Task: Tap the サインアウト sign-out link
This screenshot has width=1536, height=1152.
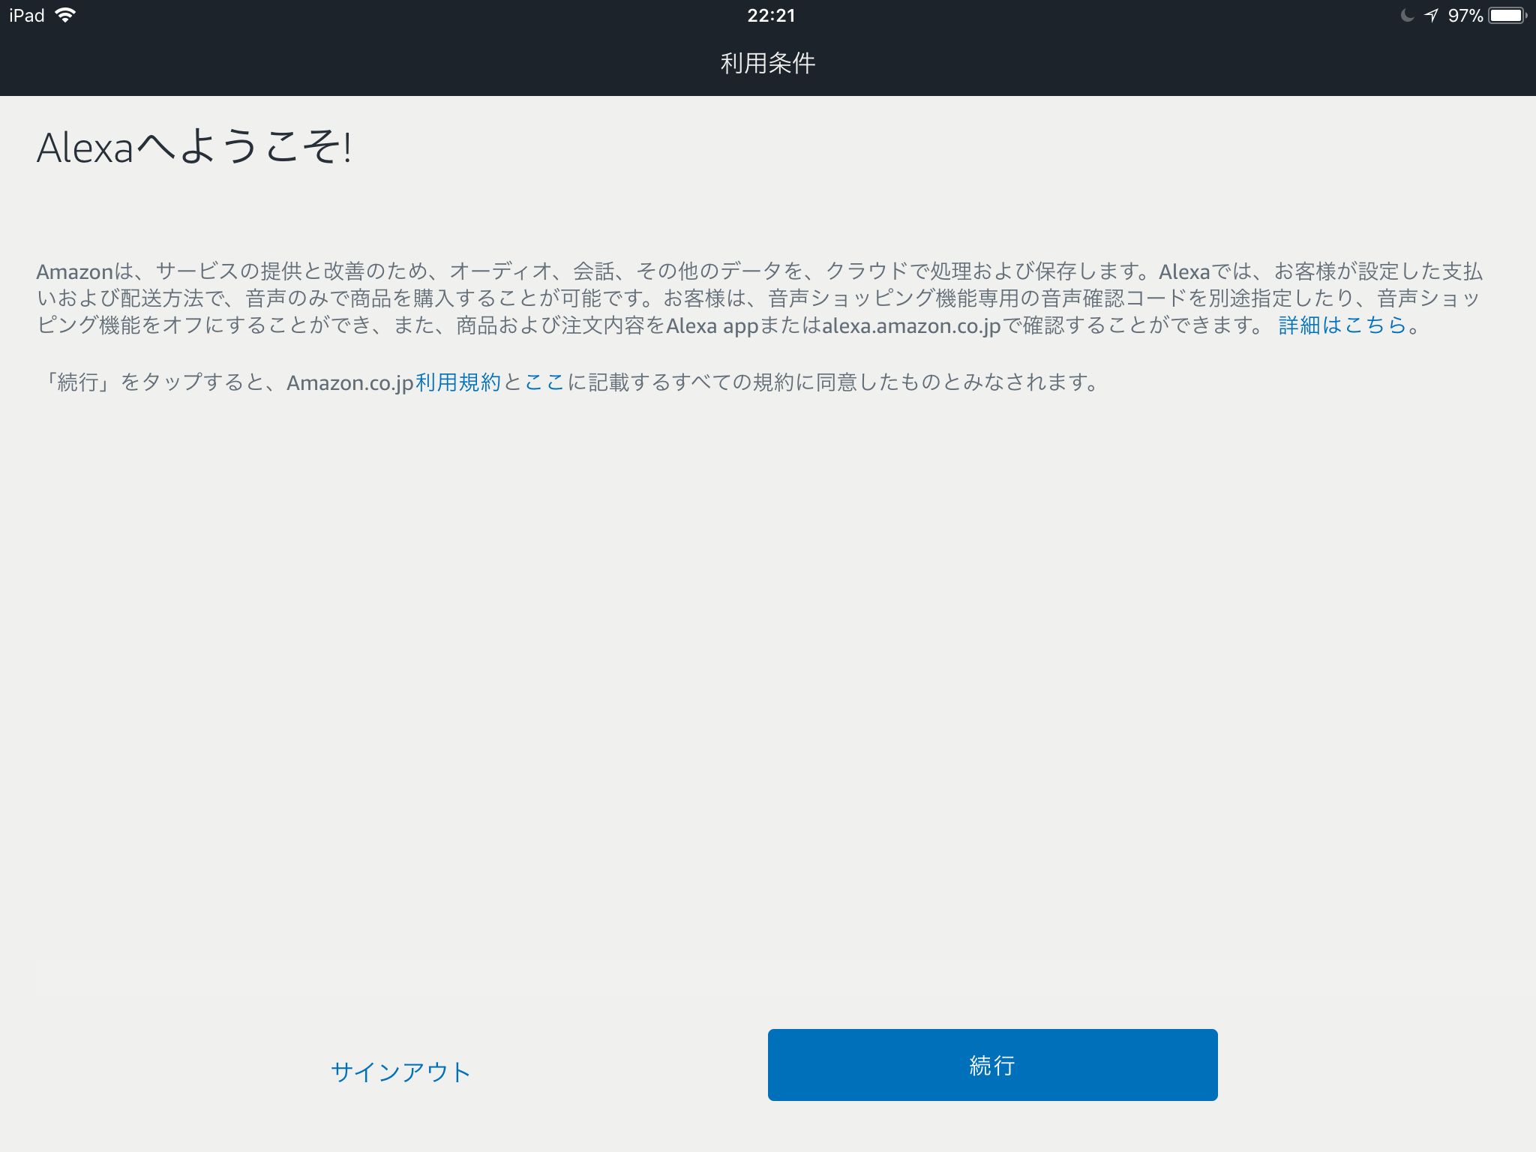Action: coord(400,1072)
